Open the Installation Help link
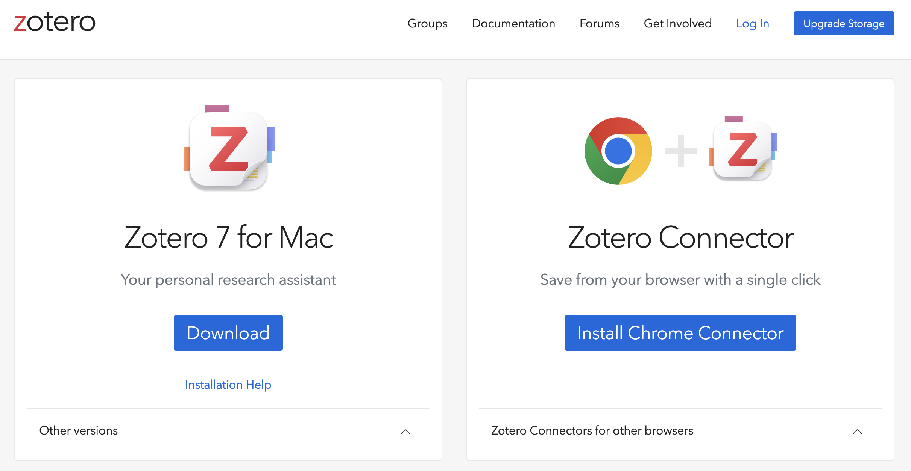This screenshot has width=911, height=471. (228, 385)
